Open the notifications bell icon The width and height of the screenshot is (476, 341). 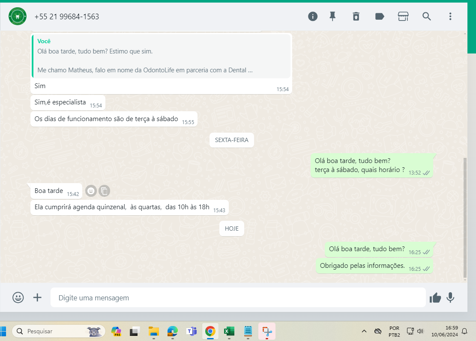coord(464,331)
